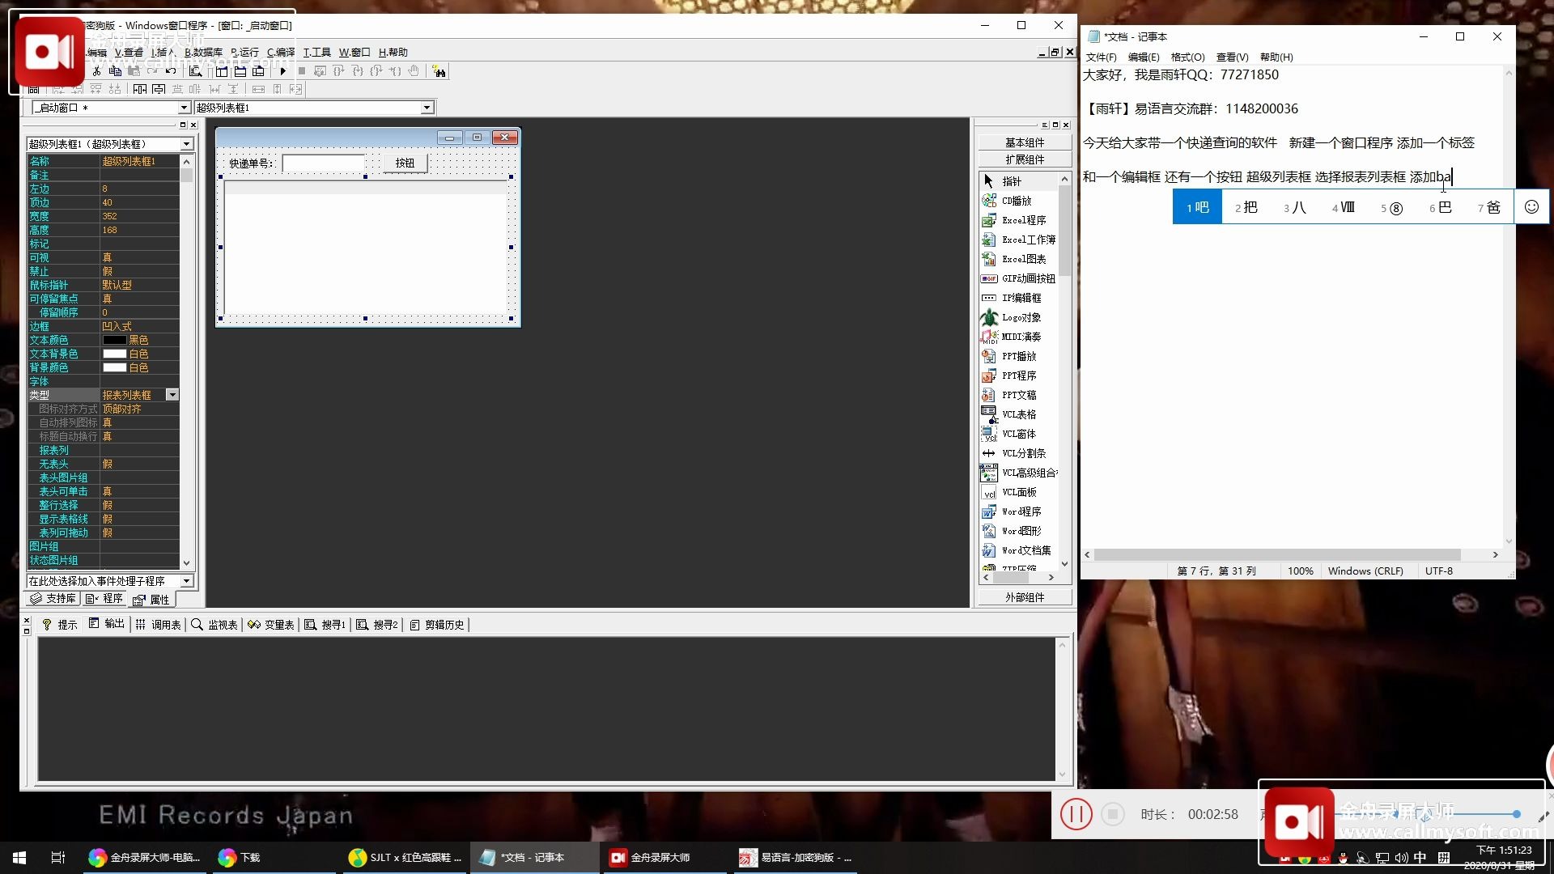This screenshot has height=874, width=1554.
Task: Choose the Logo对象 component icon
Action: coord(989,317)
